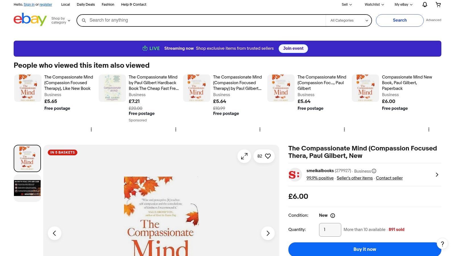Add the item to your watchlist heart

click(268, 156)
